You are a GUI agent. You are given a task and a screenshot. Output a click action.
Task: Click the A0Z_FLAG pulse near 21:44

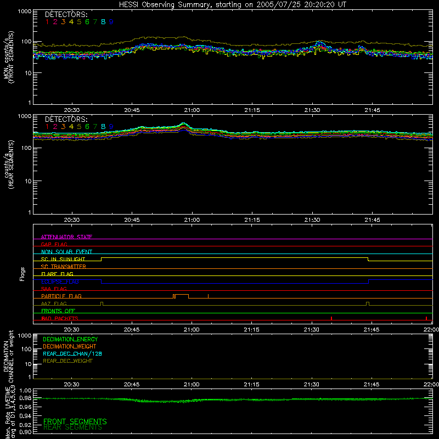click(x=368, y=304)
